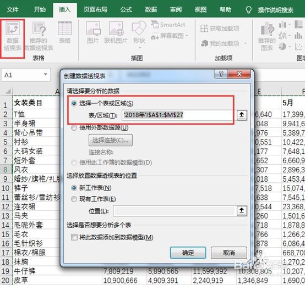Select row header 8
Image resolution: width=305 pixels, height=285 pixels.
[x=6, y=170]
